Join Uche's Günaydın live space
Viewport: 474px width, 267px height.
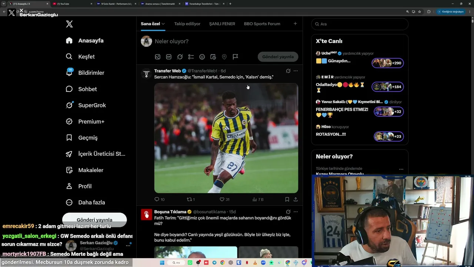[388, 63]
